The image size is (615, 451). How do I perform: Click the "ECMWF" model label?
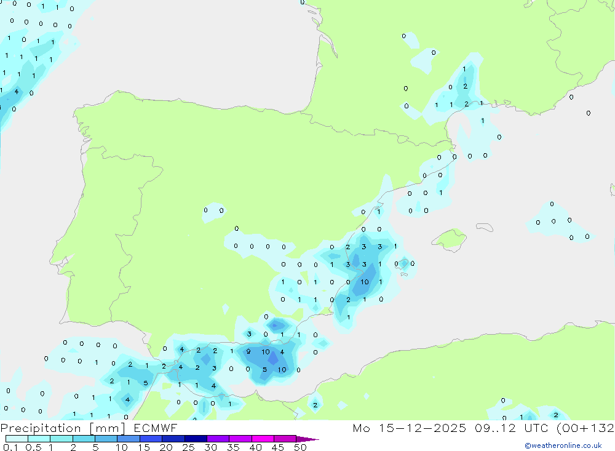pyautogui.click(x=156, y=428)
